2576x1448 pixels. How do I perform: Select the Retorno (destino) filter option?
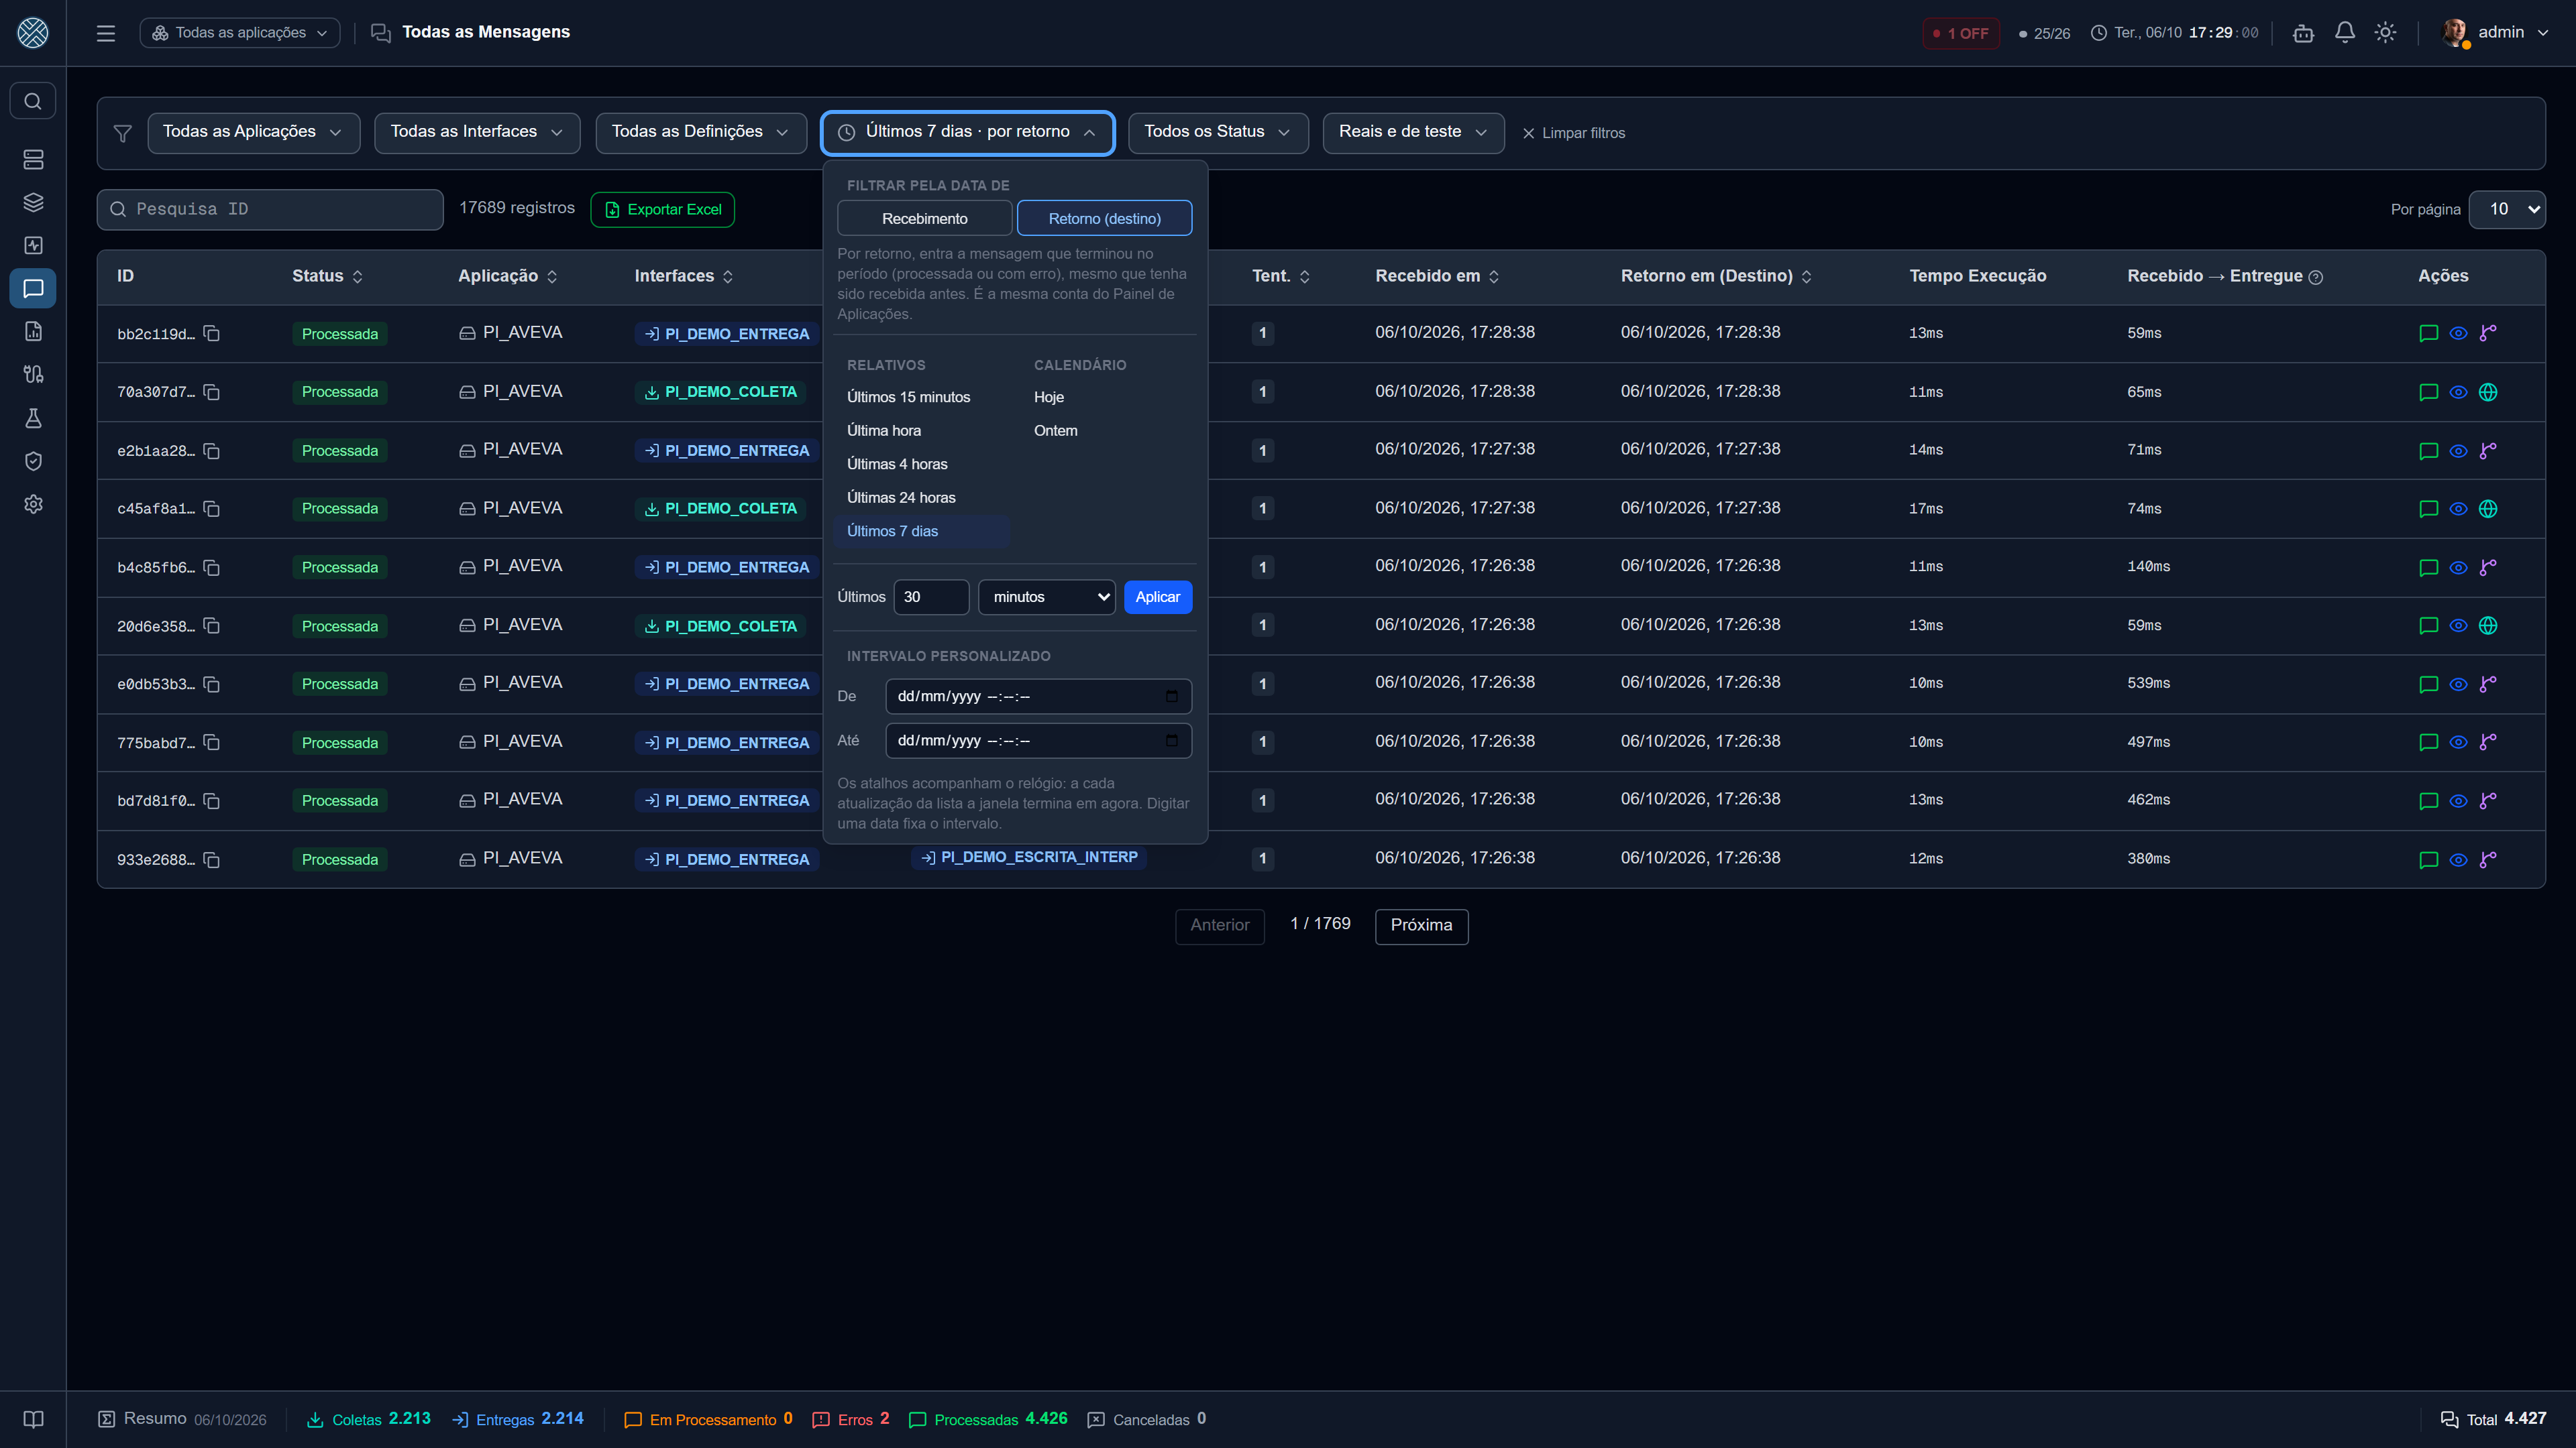pos(1104,218)
